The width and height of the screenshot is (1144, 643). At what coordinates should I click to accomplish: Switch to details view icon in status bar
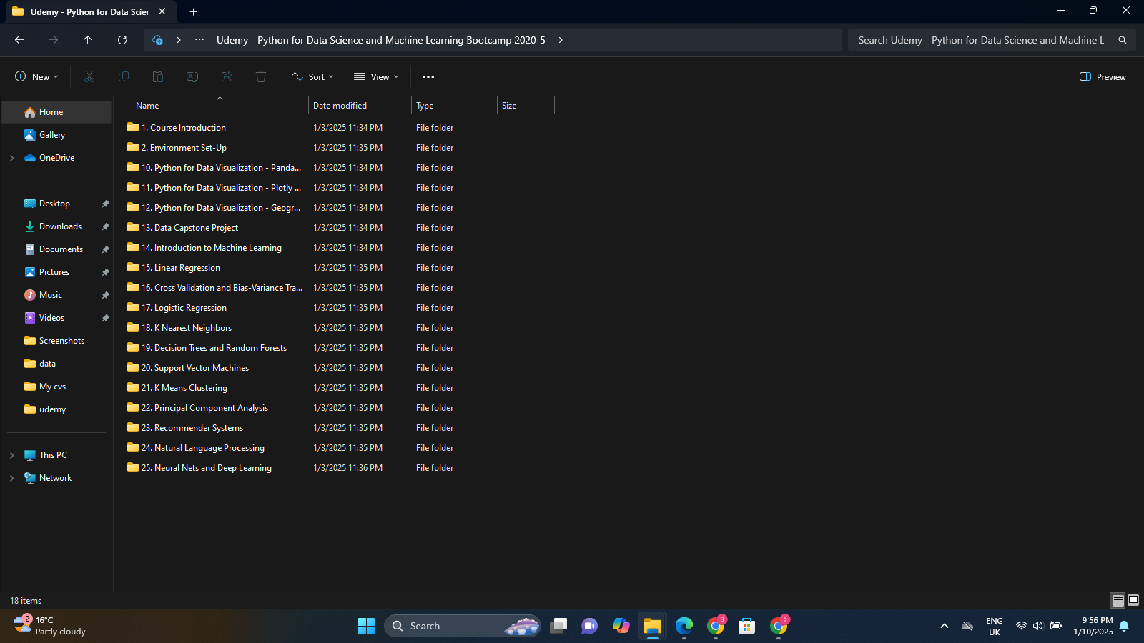[1118, 600]
